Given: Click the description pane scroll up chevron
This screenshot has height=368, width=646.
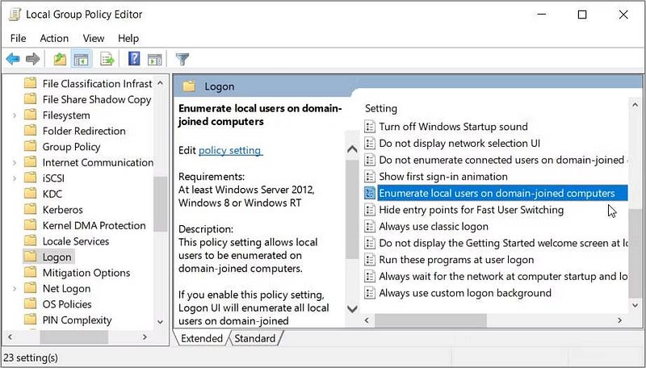Looking at the screenshot, I should pyautogui.click(x=352, y=149).
